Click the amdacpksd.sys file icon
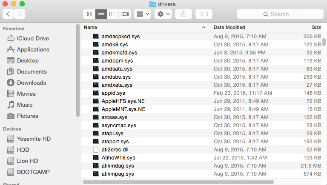Screen dimensions: 327x185 [x=96, y=37]
